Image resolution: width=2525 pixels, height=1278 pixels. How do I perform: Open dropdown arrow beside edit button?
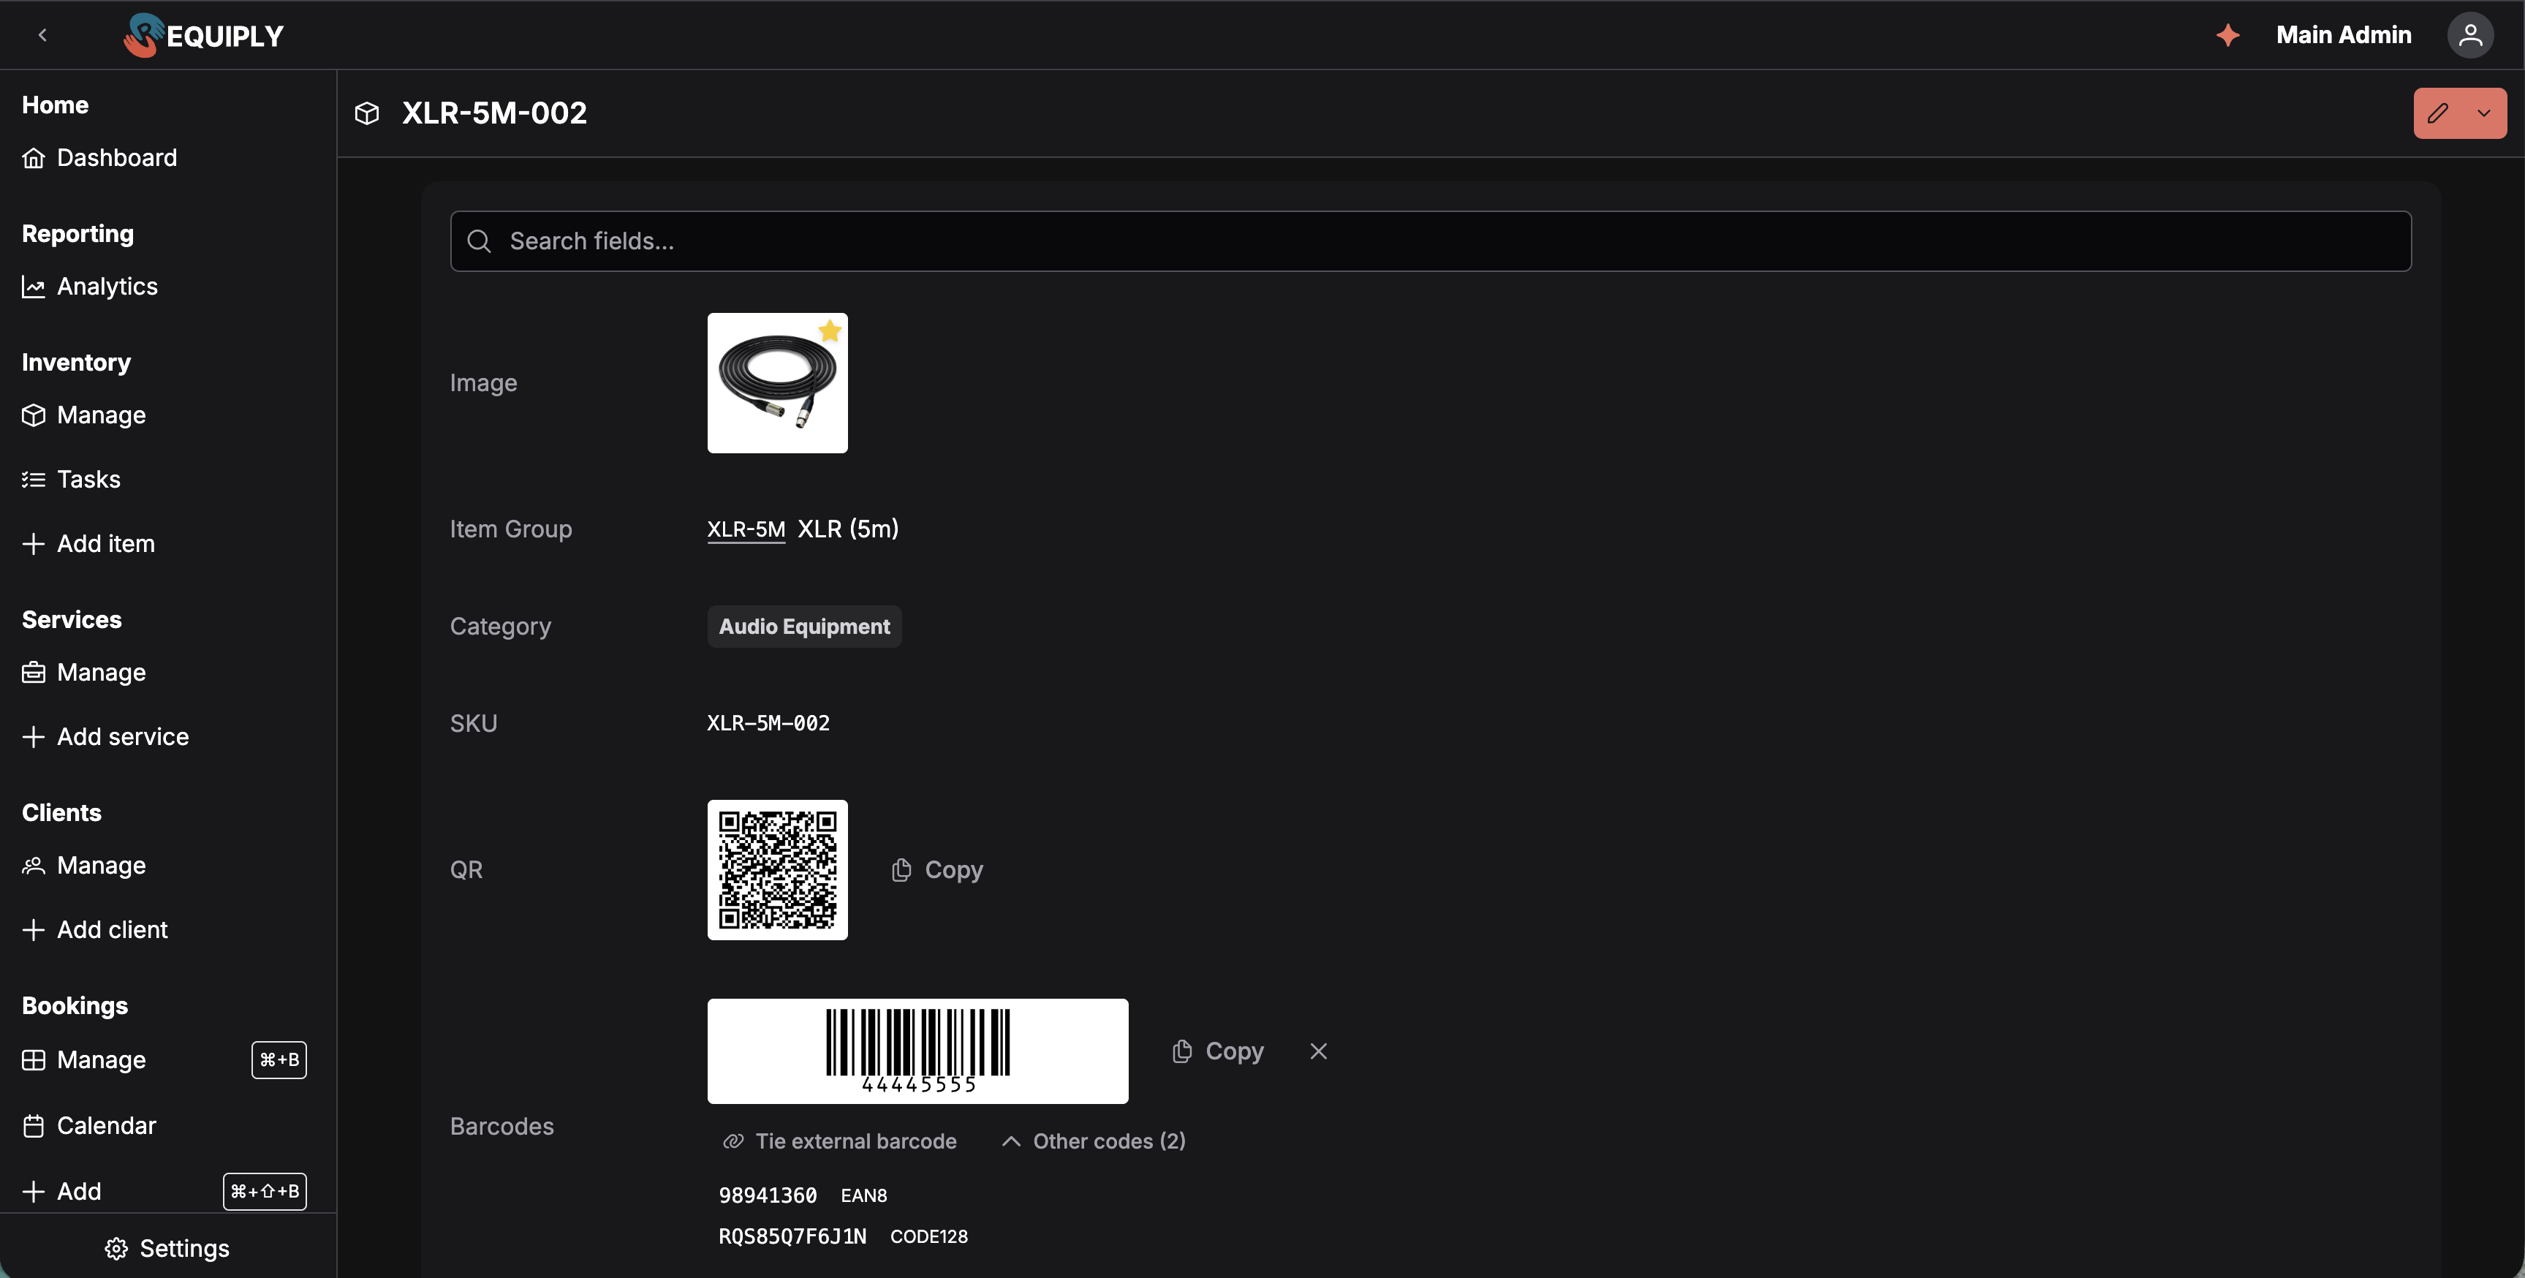tap(2484, 113)
